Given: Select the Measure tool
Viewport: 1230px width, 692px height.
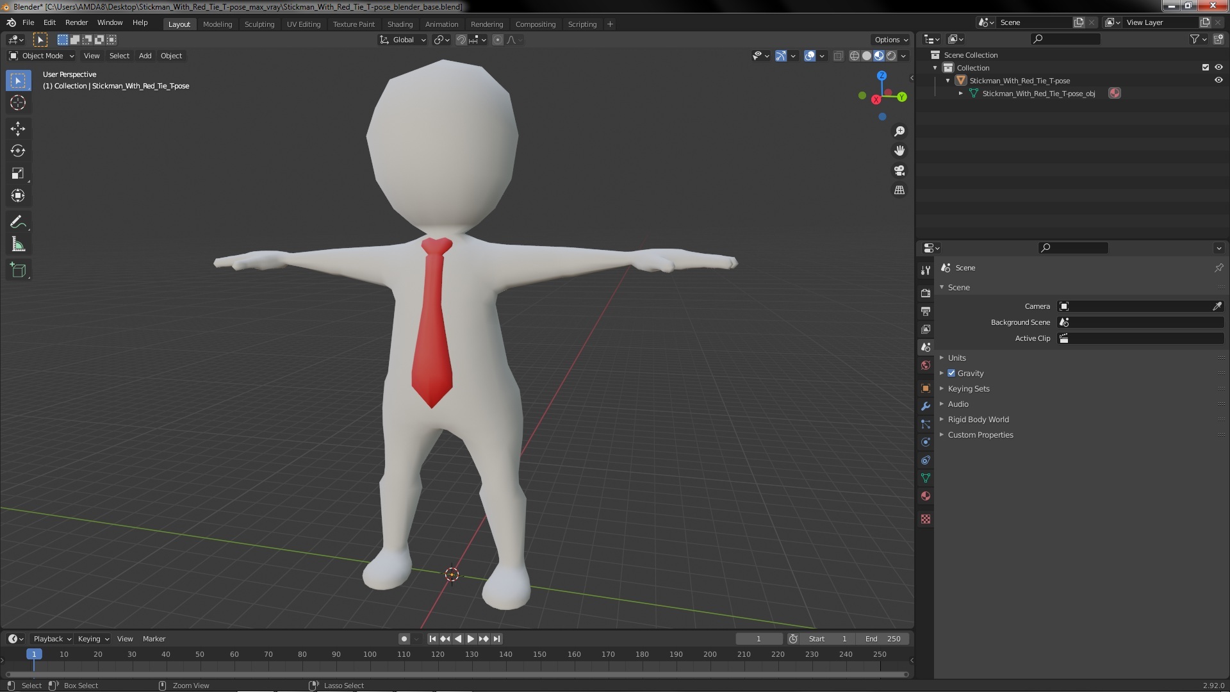Looking at the screenshot, I should (x=18, y=245).
